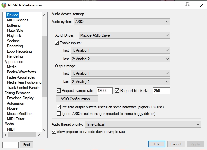The width and height of the screenshot is (207, 150).
Task: Select MIDI Devices in the preferences tree
Action: click(x=18, y=20)
